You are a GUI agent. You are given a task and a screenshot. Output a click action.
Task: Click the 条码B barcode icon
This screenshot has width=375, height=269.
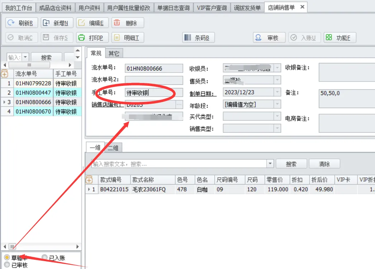coord(187,38)
